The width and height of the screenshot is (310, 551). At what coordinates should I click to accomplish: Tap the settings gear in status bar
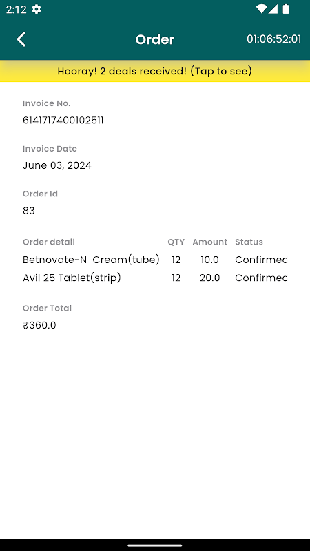pyautogui.click(x=37, y=9)
